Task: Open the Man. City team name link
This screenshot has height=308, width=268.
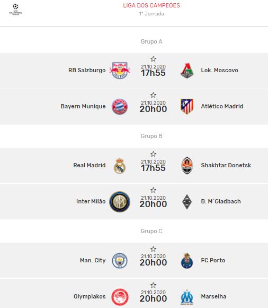Action: tap(93, 260)
